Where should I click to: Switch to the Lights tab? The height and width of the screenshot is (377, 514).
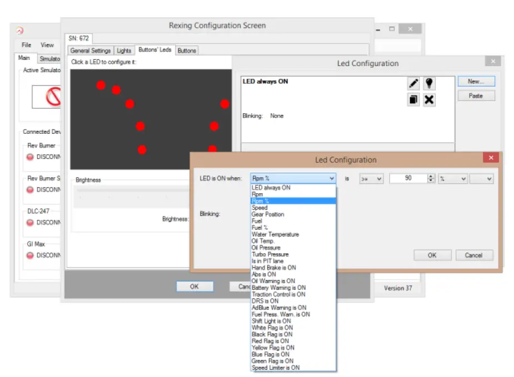point(124,51)
